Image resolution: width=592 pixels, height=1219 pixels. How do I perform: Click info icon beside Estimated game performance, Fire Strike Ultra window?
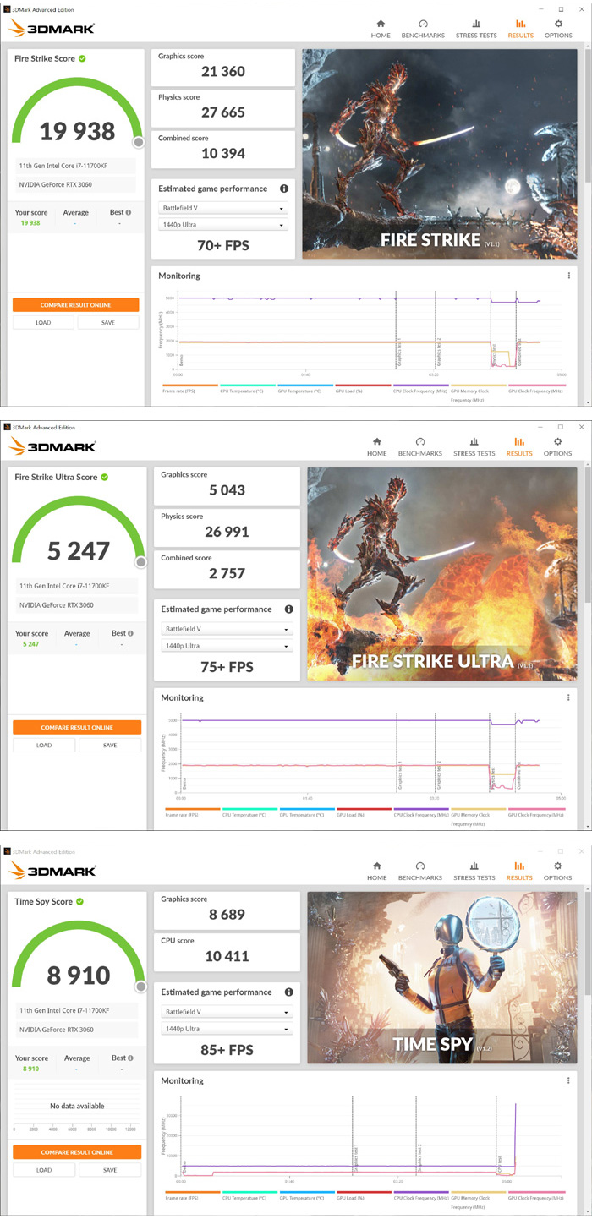[289, 609]
